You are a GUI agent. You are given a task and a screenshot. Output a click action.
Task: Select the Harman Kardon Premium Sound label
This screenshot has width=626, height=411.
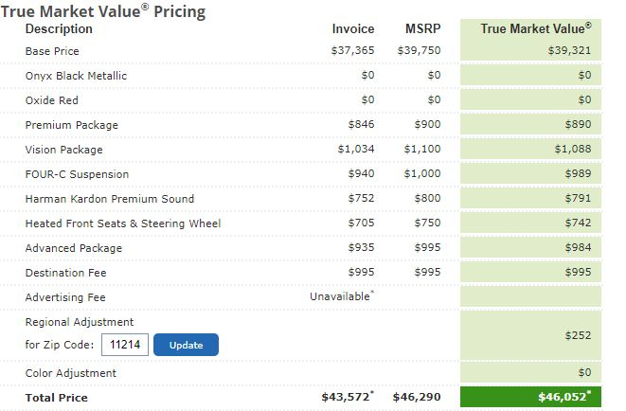109,199
